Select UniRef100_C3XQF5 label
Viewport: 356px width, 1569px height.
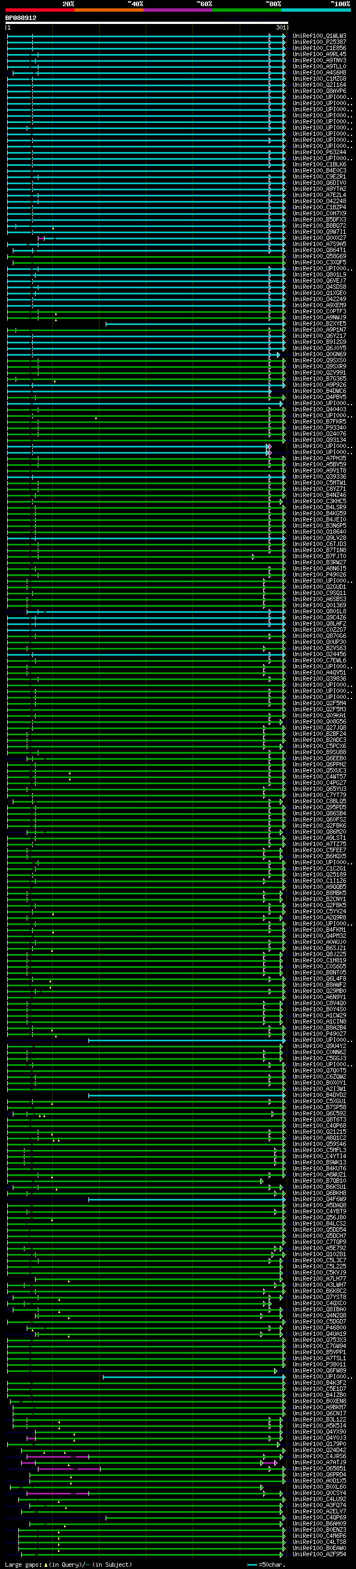(319, 263)
